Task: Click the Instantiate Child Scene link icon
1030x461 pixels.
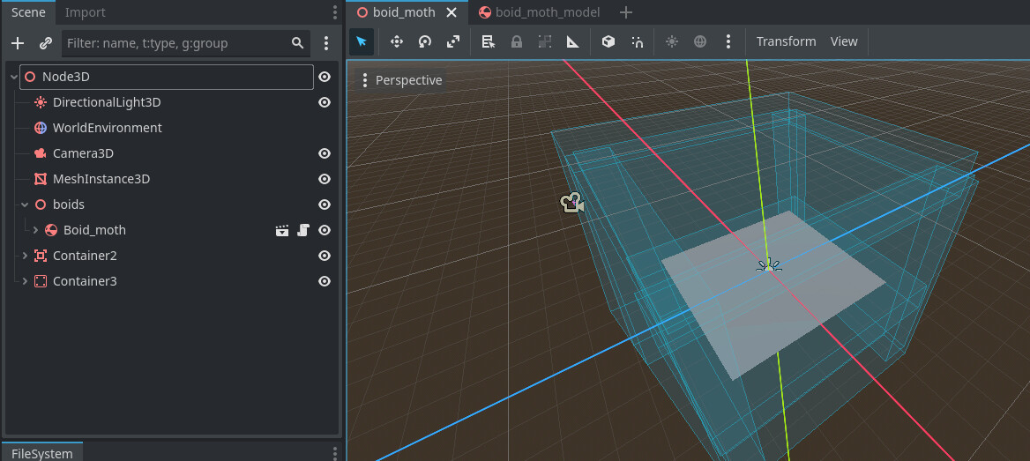Action: point(46,43)
